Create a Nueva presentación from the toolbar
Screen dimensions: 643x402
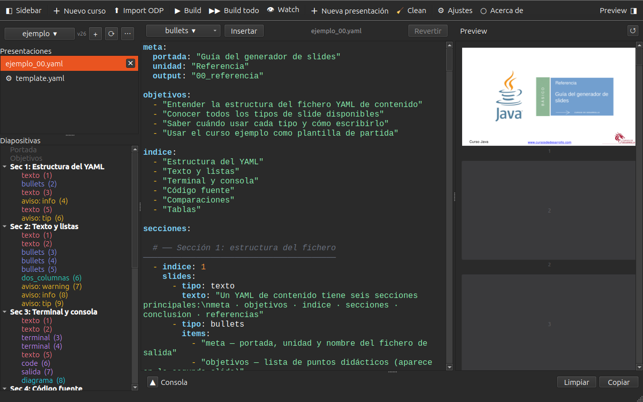point(350,11)
